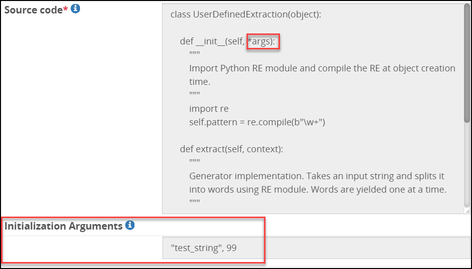
Task: Place cursor on the import re line
Action: (x=209, y=108)
